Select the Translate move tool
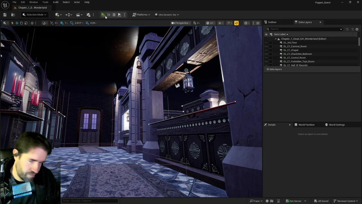This screenshot has width=362, height=204. coord(17,23)
